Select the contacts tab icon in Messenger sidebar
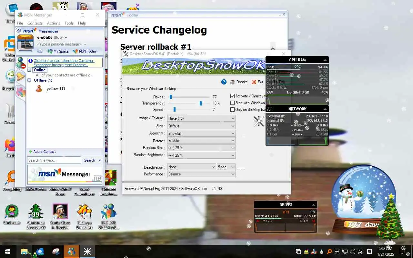This screenshot has height=258, width=413. pyautogui.click(x=21, y=63)
